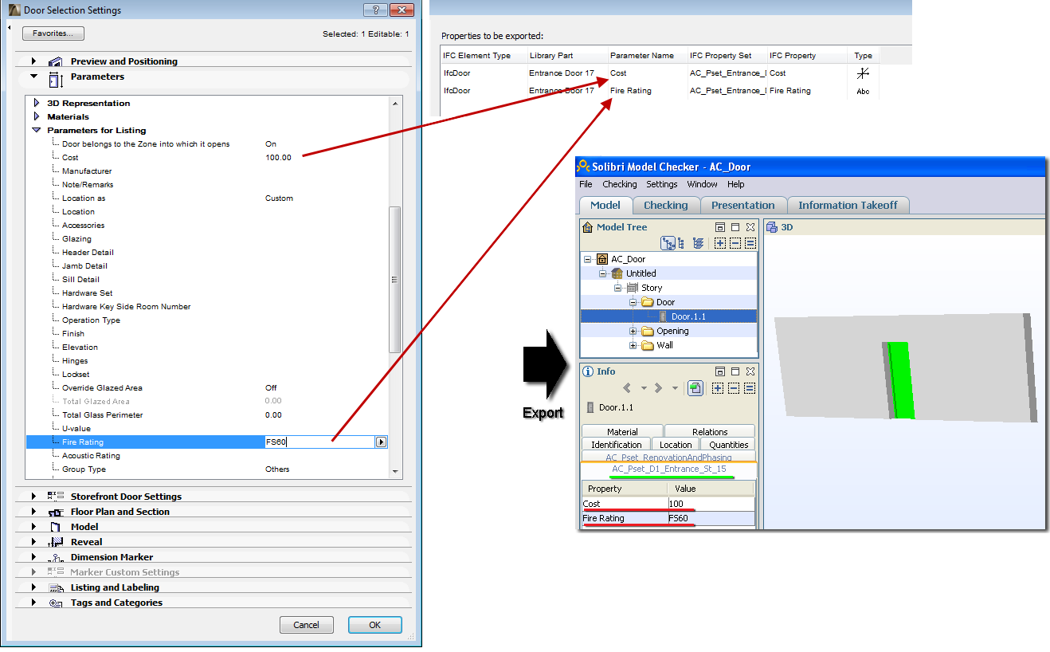Open the Material tab in Info panel

[622, 431]
